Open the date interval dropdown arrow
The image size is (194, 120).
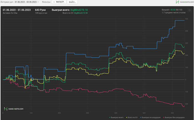[x=38, y=2]
